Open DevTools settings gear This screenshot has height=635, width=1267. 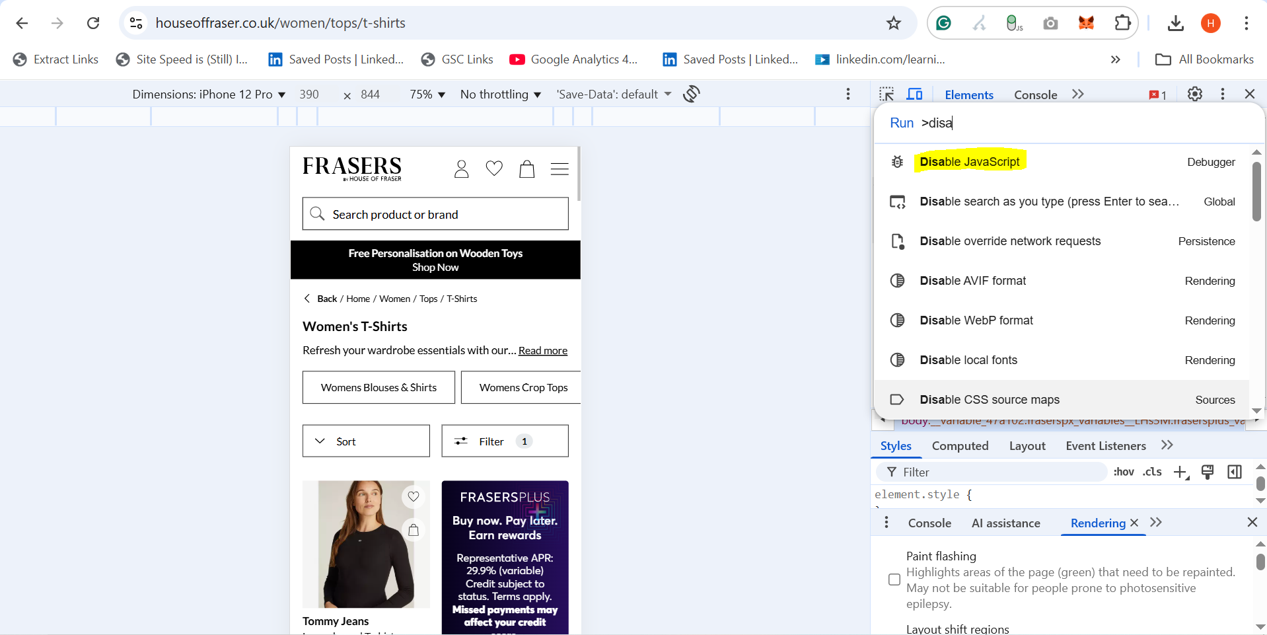pos(1194,94)
